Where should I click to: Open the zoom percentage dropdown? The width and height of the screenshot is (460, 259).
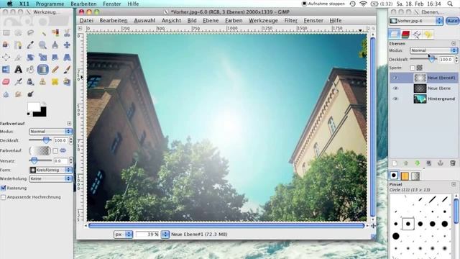(165, 234)
